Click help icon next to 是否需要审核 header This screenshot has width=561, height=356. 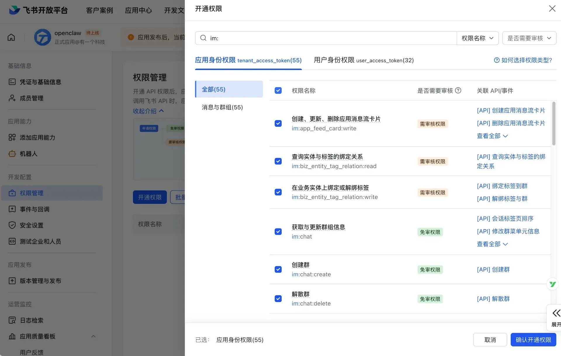(x=458, y=91)
